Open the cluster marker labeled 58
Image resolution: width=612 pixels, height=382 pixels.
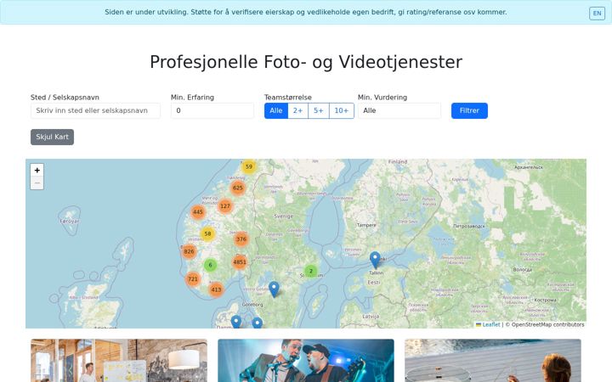click(207, 234)
